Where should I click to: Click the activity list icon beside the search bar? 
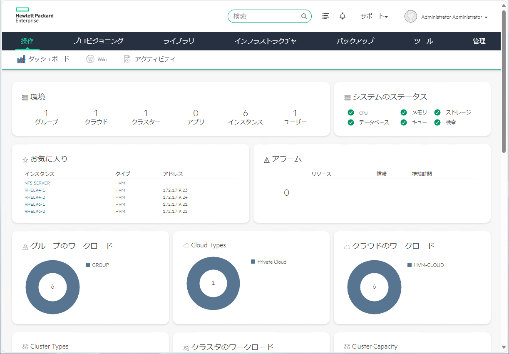[325, 16]
